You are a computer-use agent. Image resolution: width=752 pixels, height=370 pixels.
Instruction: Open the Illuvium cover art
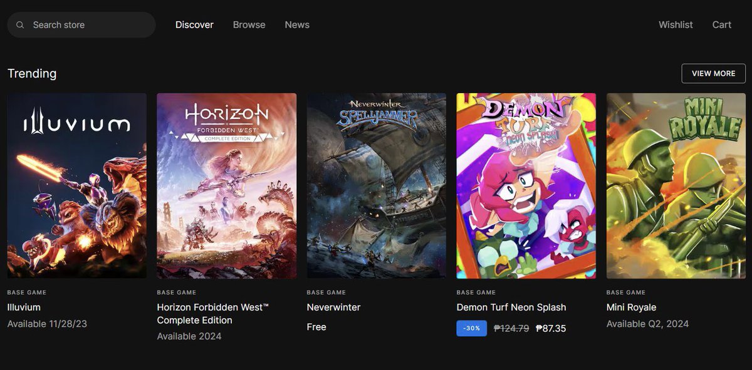point(77,186)
